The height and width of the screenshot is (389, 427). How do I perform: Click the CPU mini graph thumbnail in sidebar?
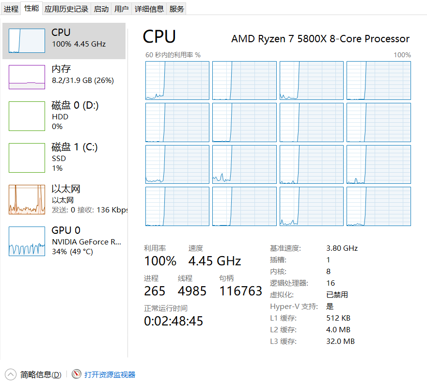tap(27, 40)
